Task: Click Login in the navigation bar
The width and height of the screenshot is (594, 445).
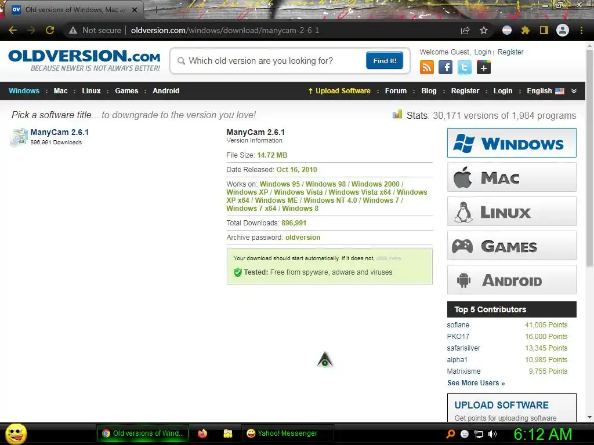Action: point(503,91)
